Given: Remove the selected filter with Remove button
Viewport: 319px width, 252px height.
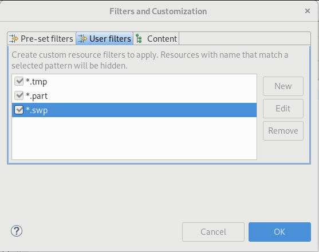Looking at the screenshot, I should [283, 131].
